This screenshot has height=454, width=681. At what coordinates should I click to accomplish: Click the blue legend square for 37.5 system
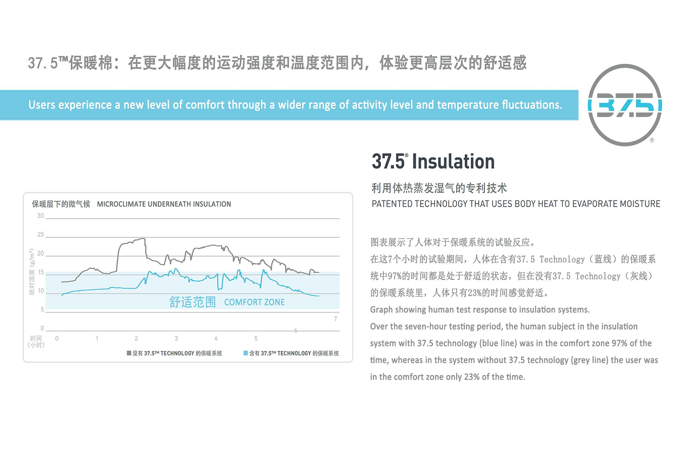tap(245, 353)
